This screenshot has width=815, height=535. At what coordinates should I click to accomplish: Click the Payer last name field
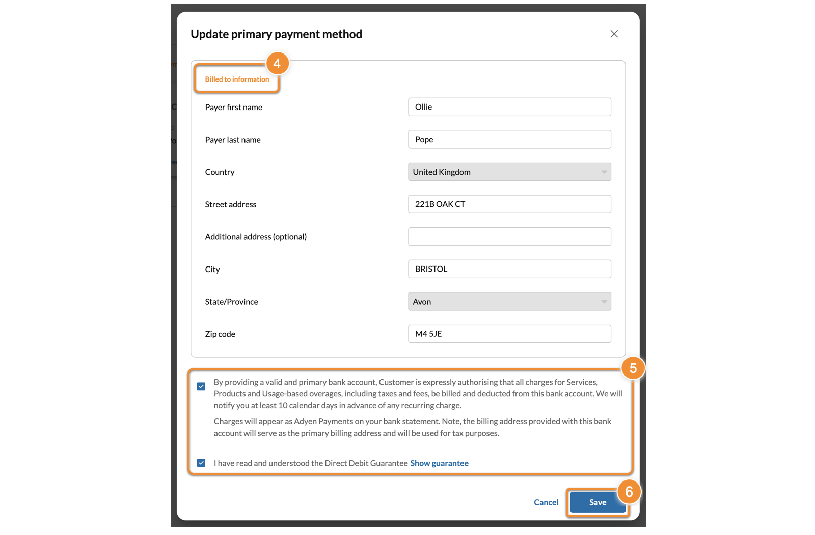pos(509,140)
